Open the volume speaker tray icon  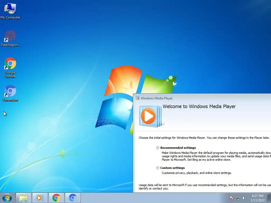[x=244, y=198]
